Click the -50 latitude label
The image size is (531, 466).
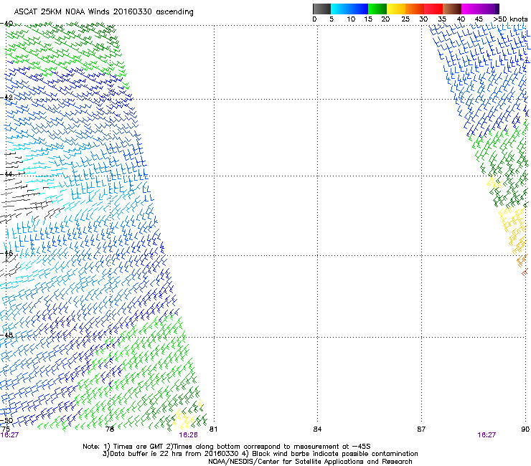coord(6,421)
